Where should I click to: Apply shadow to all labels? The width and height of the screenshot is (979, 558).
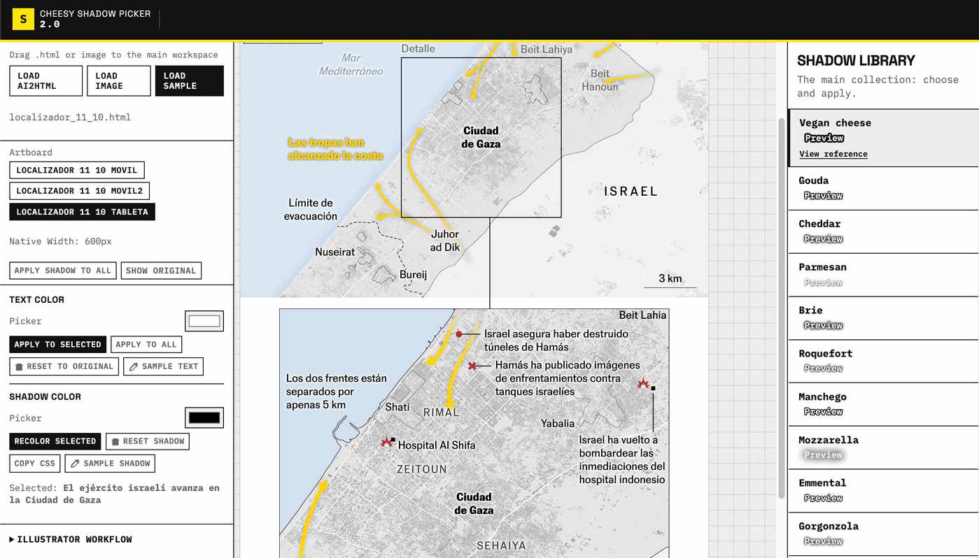coord(63,271)
